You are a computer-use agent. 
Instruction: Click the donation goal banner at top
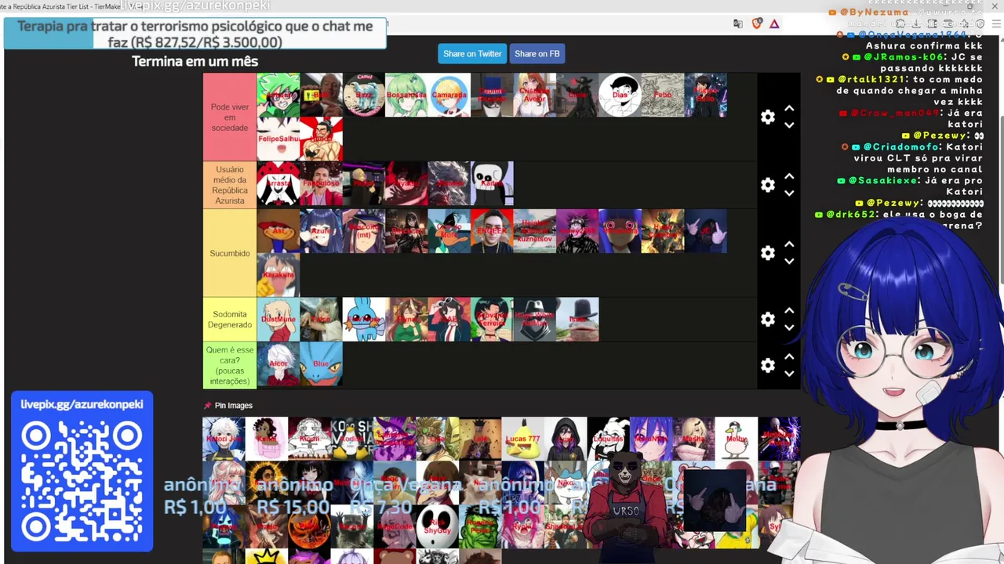tap(195, 34)
